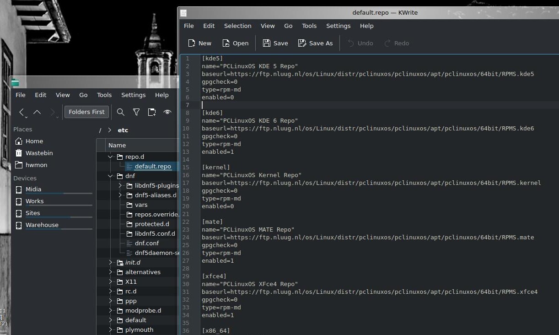559x335 pixels.
Task: Click the etc breadcrumb in the path bar
Action: 123,130
